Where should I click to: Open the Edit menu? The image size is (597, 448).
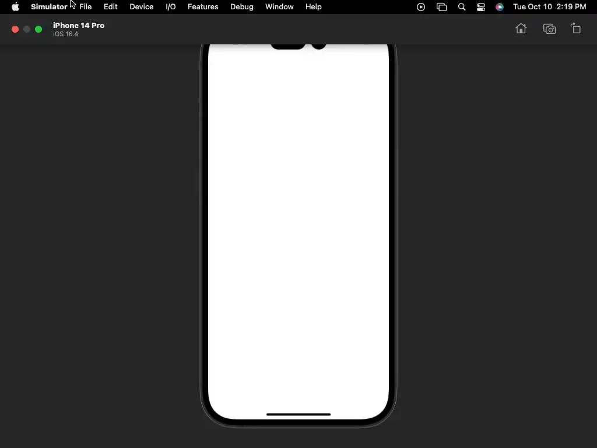pyautogui.click(x=110, y=7)
